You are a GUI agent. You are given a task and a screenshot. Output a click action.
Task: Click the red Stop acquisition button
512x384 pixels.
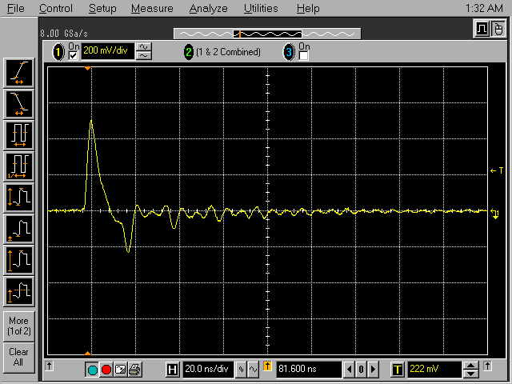click(106, 370)
